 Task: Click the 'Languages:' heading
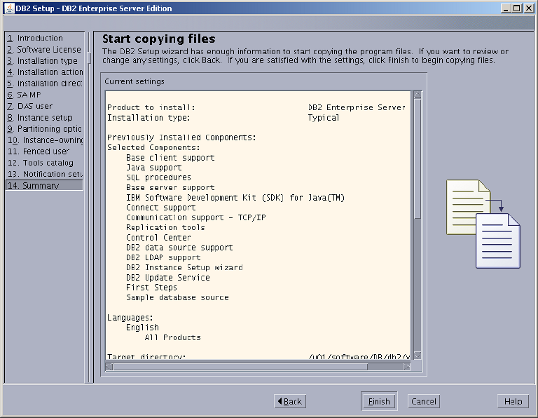click(130, 318)
